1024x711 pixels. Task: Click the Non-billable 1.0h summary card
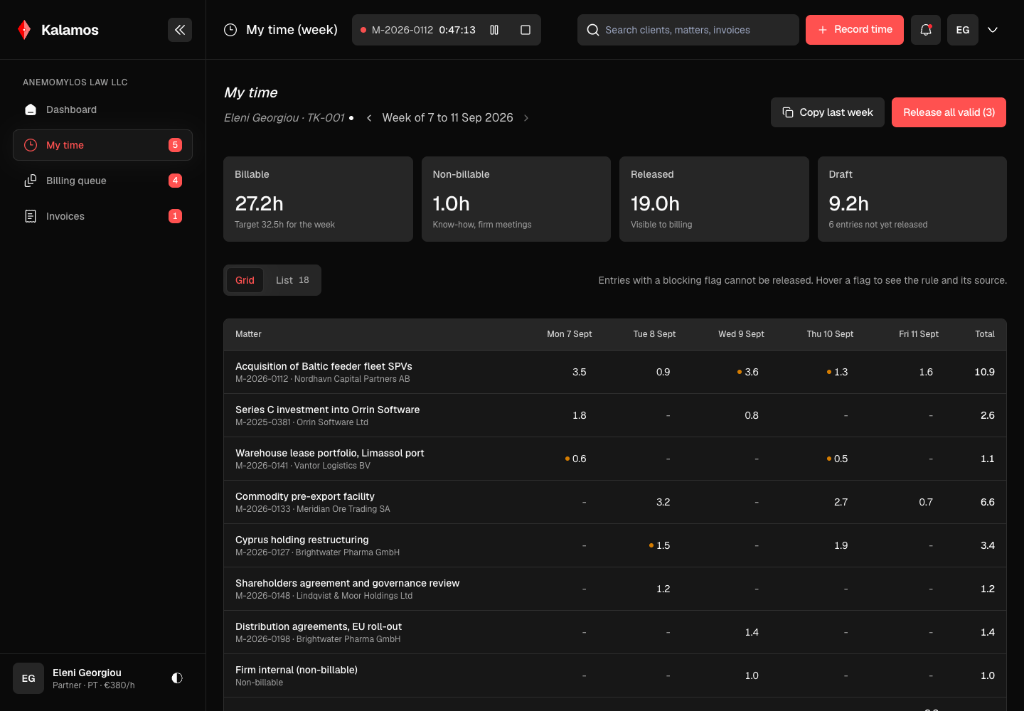click(x=516, y=199)
